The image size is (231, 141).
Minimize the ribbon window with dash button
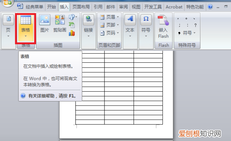point(218,7)
